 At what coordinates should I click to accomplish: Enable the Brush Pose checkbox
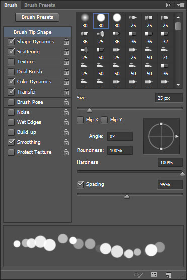point(11,102)
